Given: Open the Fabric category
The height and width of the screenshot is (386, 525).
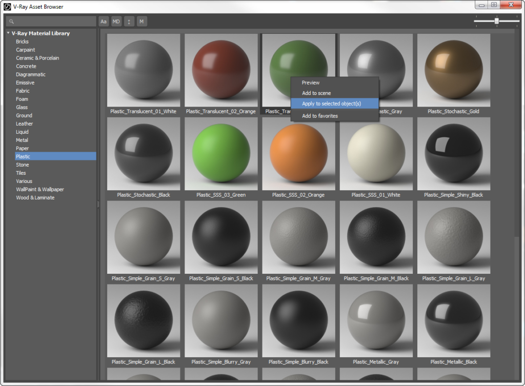Looking at the screenshot, I should coord(23,91).
